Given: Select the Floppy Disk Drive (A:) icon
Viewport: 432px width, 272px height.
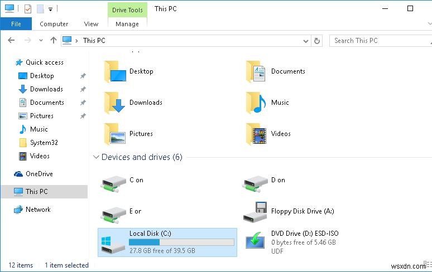Looking at the screenshot, I should click(x=256, y=212).
